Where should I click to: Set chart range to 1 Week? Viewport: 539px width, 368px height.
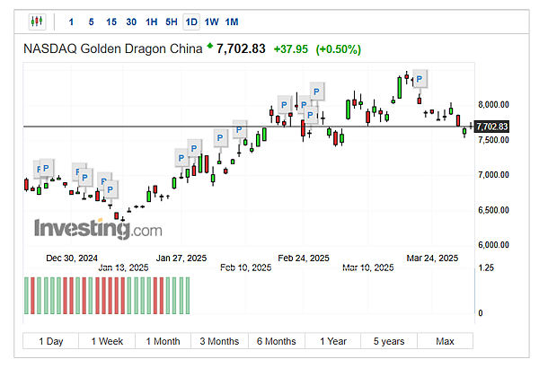click(x=107, y=341)
